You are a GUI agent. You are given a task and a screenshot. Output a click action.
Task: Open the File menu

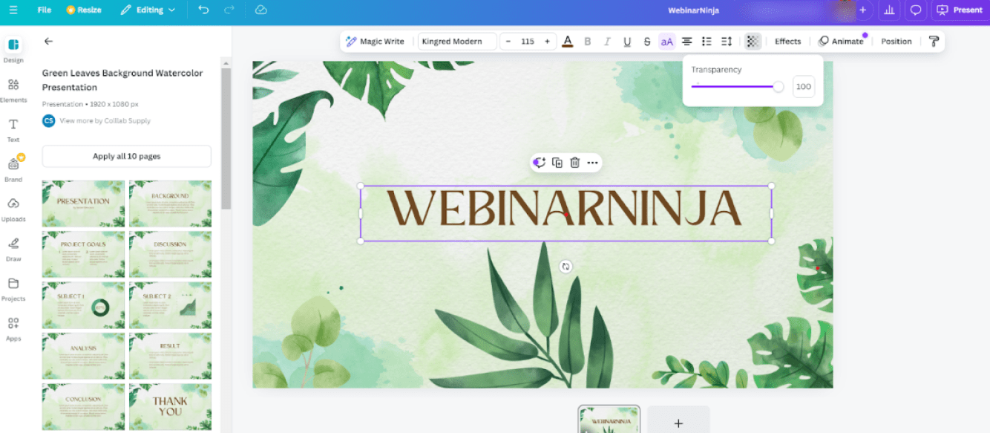[x=45, y=10]
